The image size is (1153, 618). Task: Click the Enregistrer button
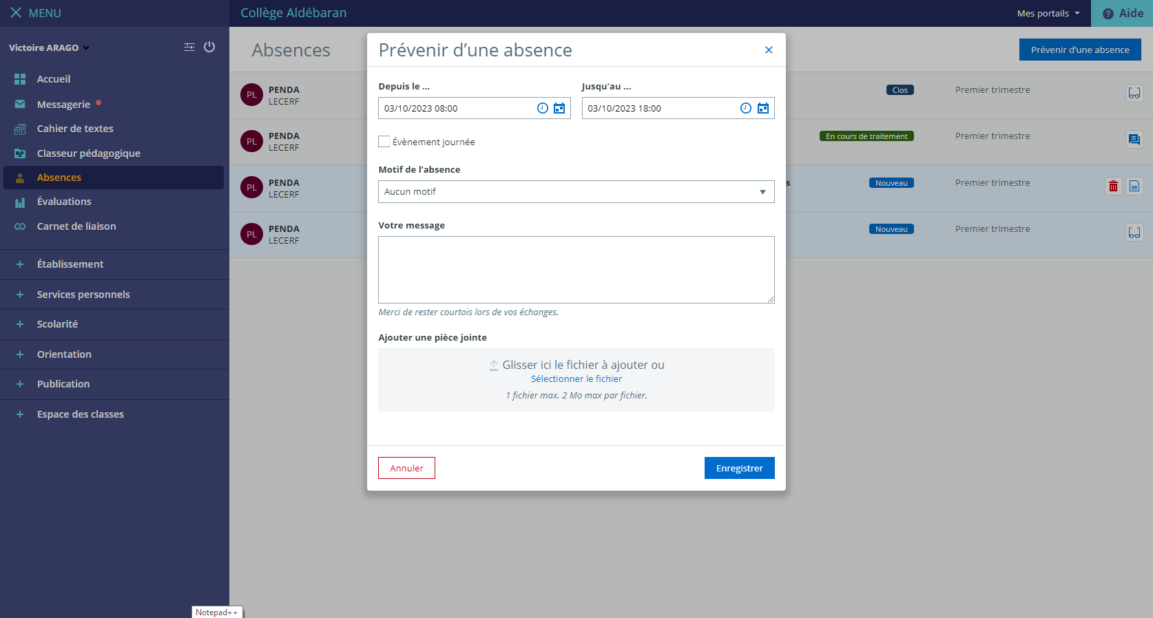point(739,468)
